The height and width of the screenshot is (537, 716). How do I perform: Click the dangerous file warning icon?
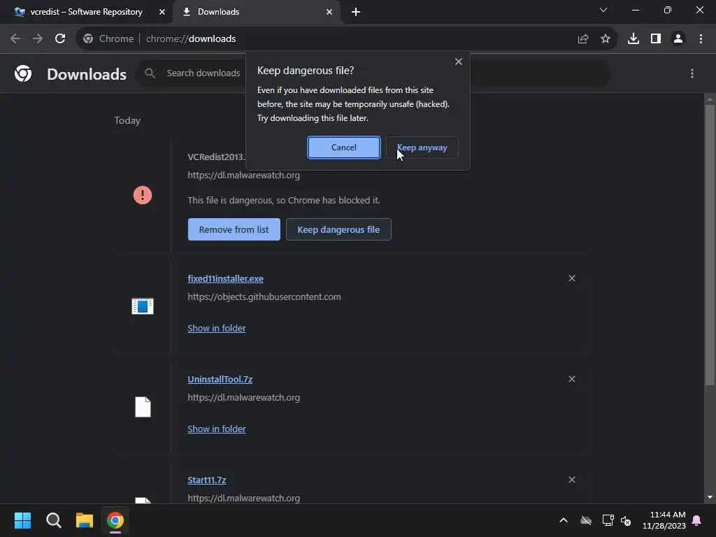click(x=143, y=196)
